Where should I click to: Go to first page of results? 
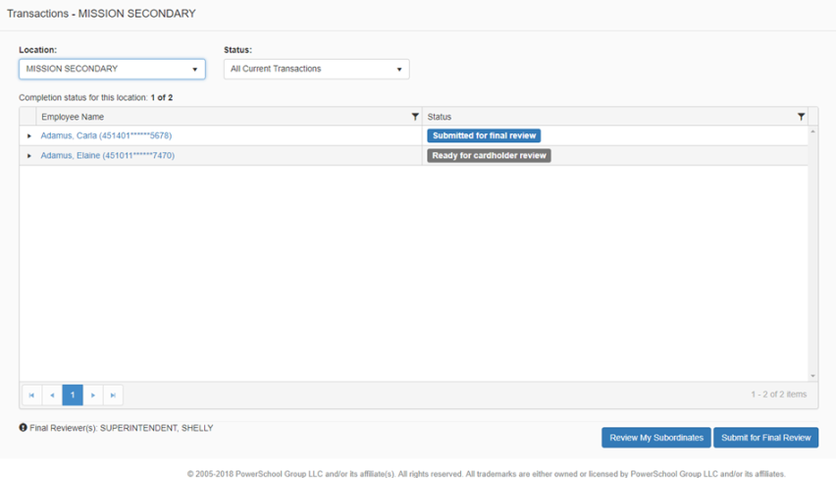tap(31, 396)
